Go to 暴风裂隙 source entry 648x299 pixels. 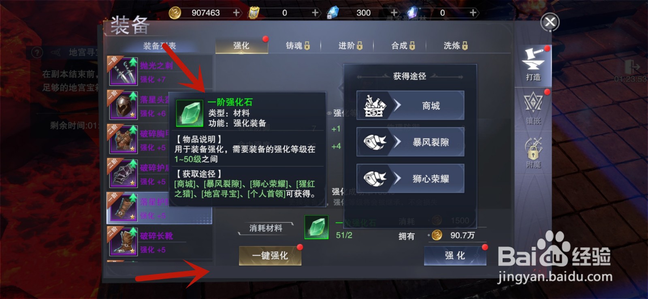[x=410, y=142]
